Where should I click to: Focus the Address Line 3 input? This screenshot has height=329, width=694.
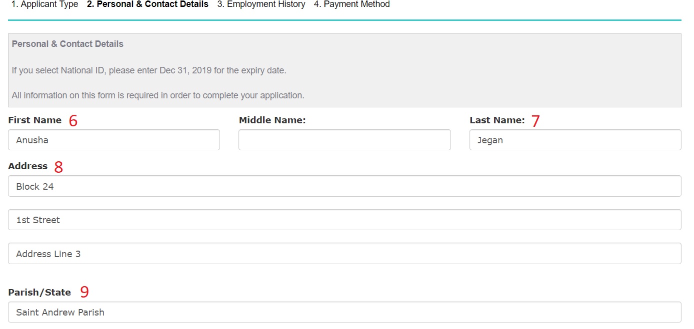(344, 254)
